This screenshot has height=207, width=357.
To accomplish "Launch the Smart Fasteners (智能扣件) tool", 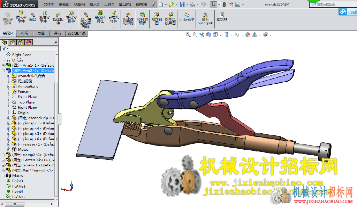I will (x=58, y=18).
